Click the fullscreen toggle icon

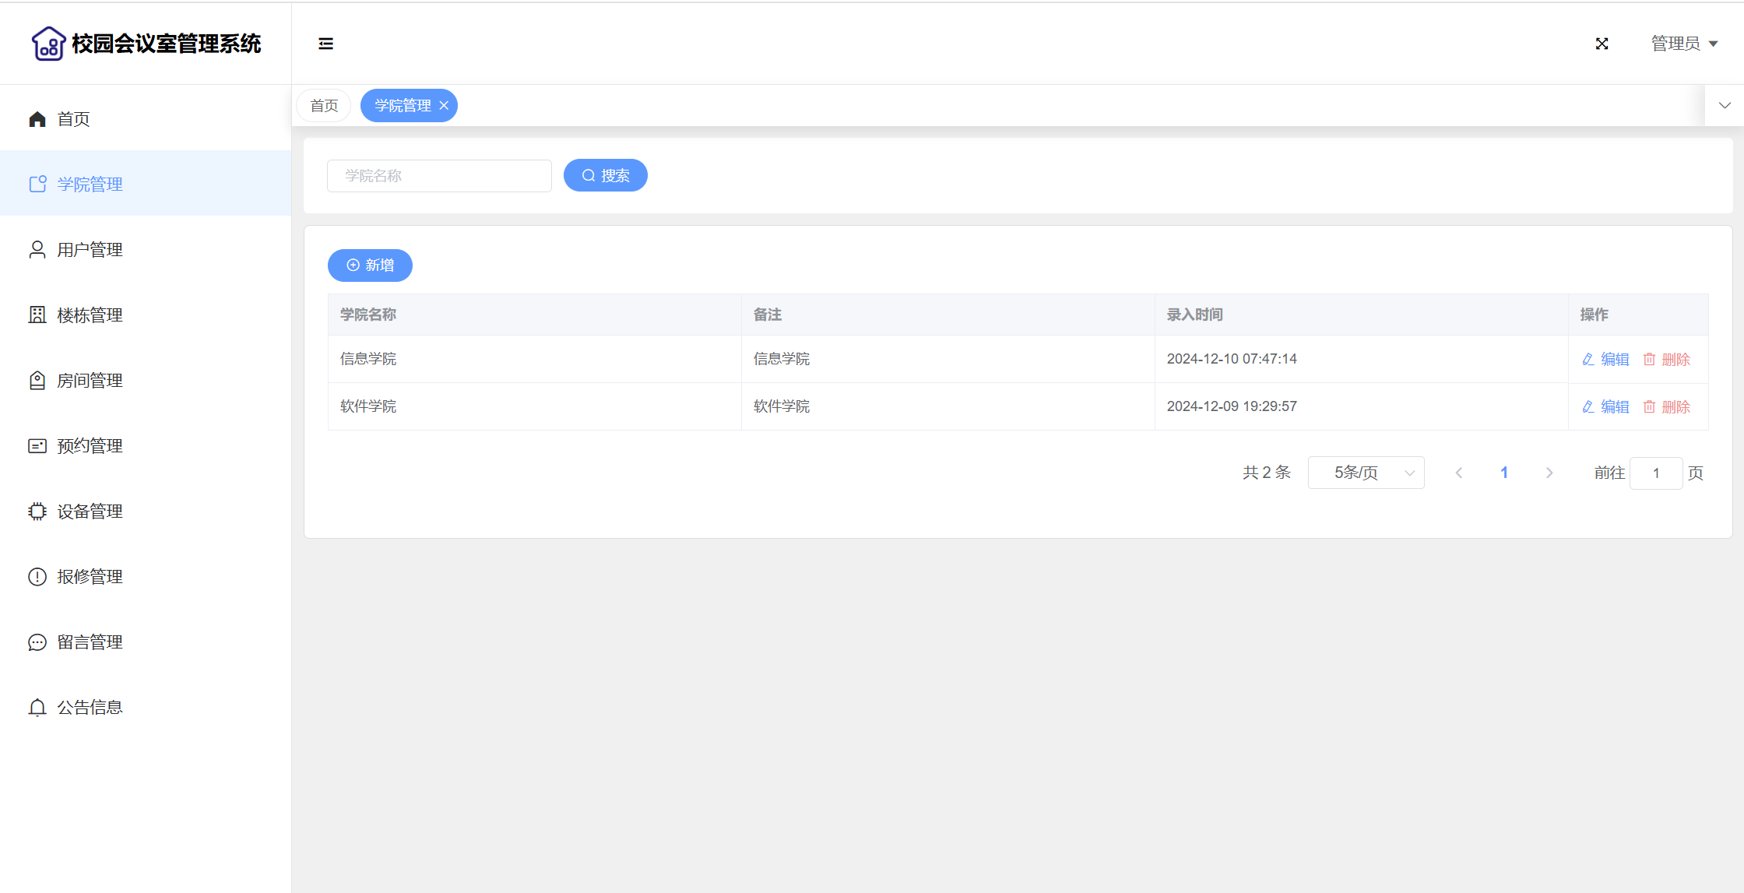click(1602, 44)
